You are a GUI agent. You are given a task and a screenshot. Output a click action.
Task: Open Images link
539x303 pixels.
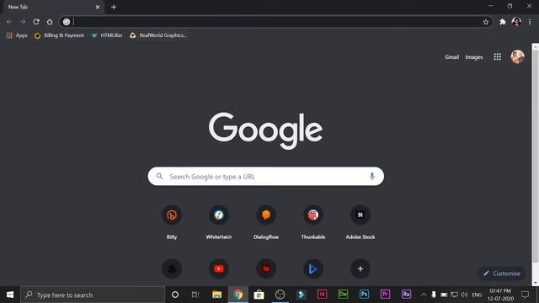click(x=473, y=57)
